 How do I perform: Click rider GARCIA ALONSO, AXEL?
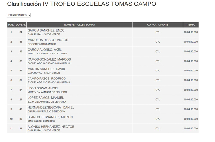tap(44, 50)
